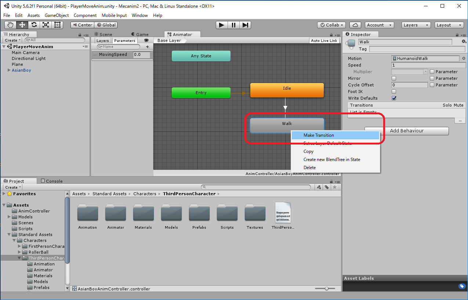Viewport: 468px width, 300px height.
Task: Click the Add Behaviour button
Action: click(x=406, y=131)
